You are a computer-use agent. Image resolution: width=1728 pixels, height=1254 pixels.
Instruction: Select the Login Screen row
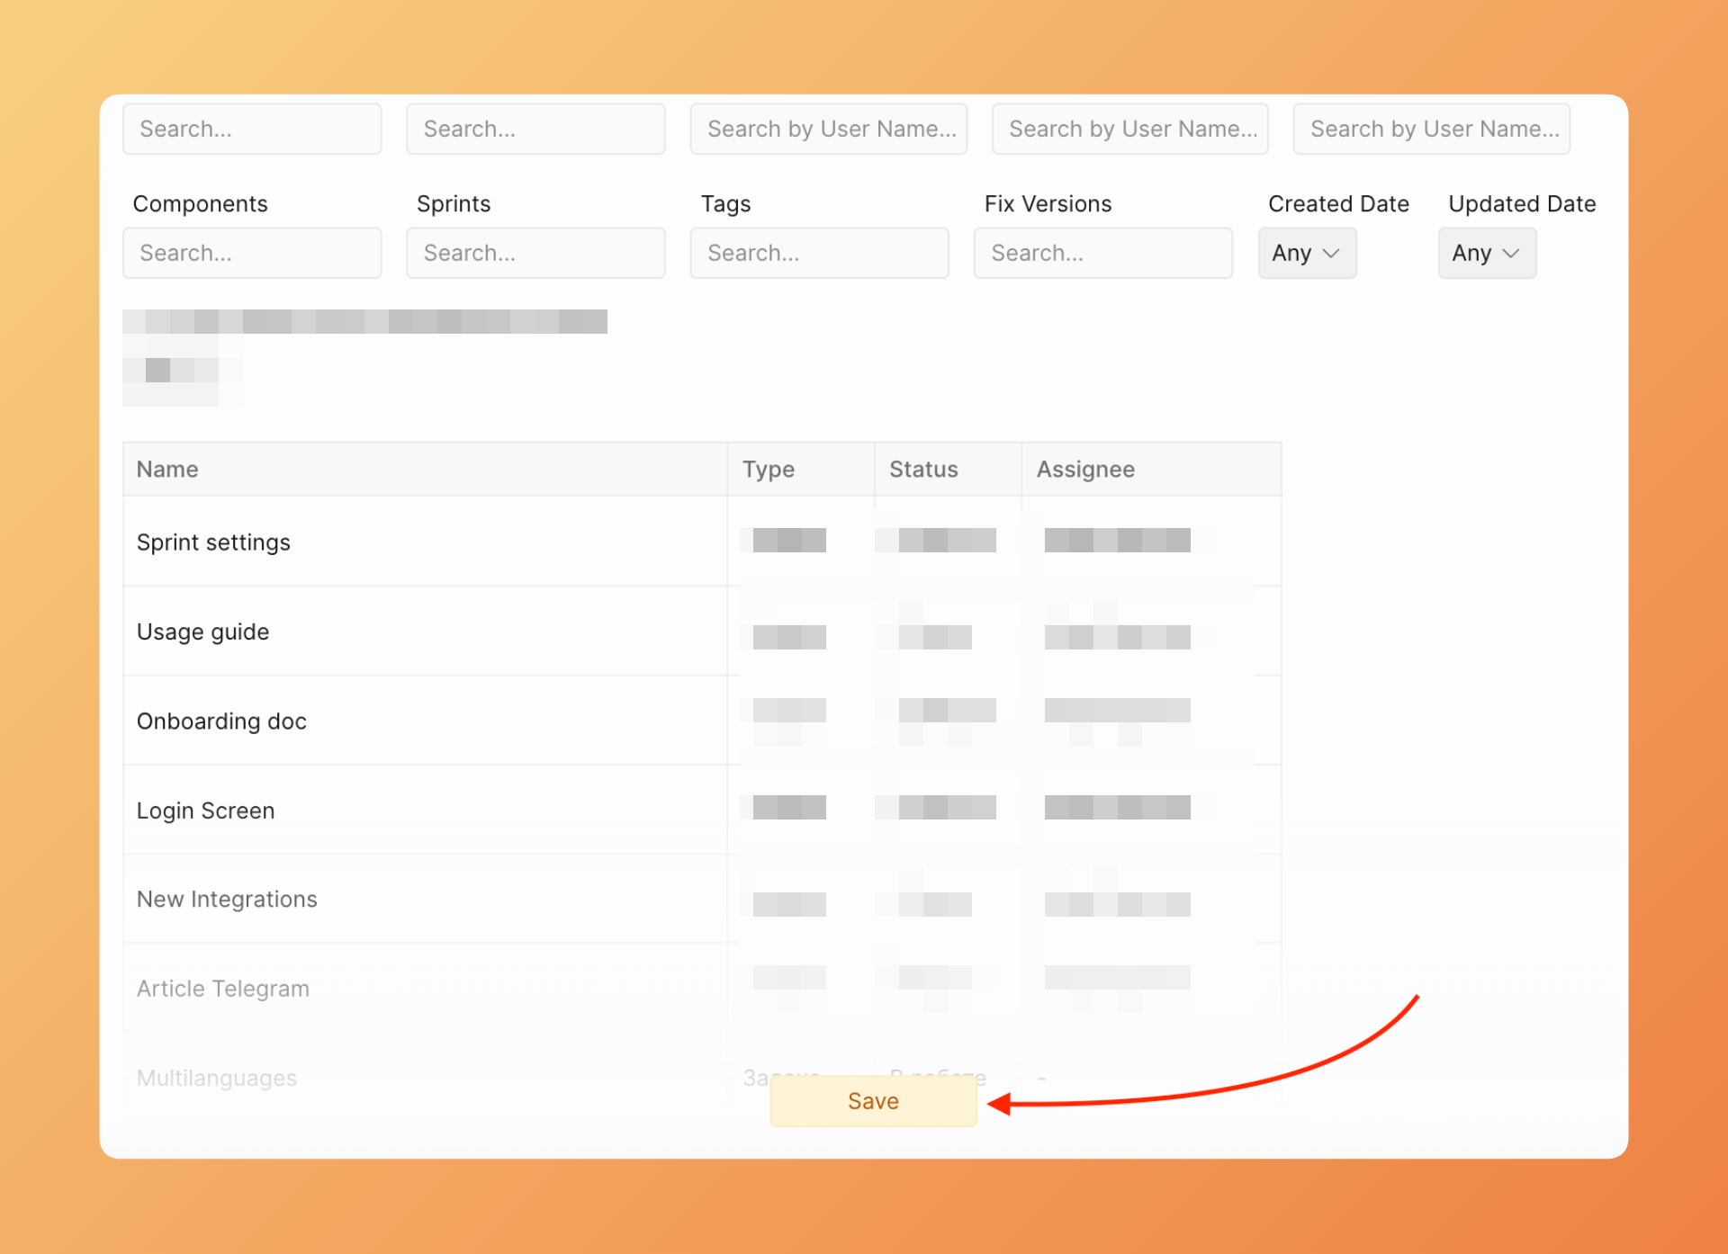[206, 811]
